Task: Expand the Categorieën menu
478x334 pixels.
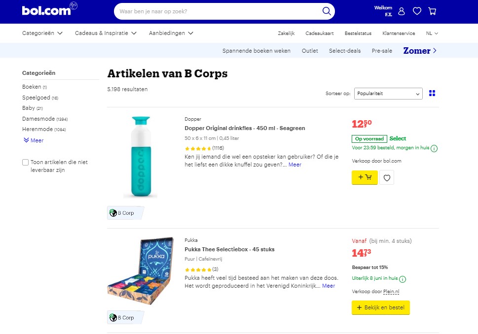Action: click(x=42, y=33)
